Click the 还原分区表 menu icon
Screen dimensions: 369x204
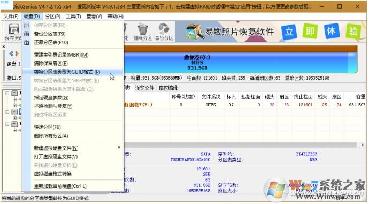27,42
